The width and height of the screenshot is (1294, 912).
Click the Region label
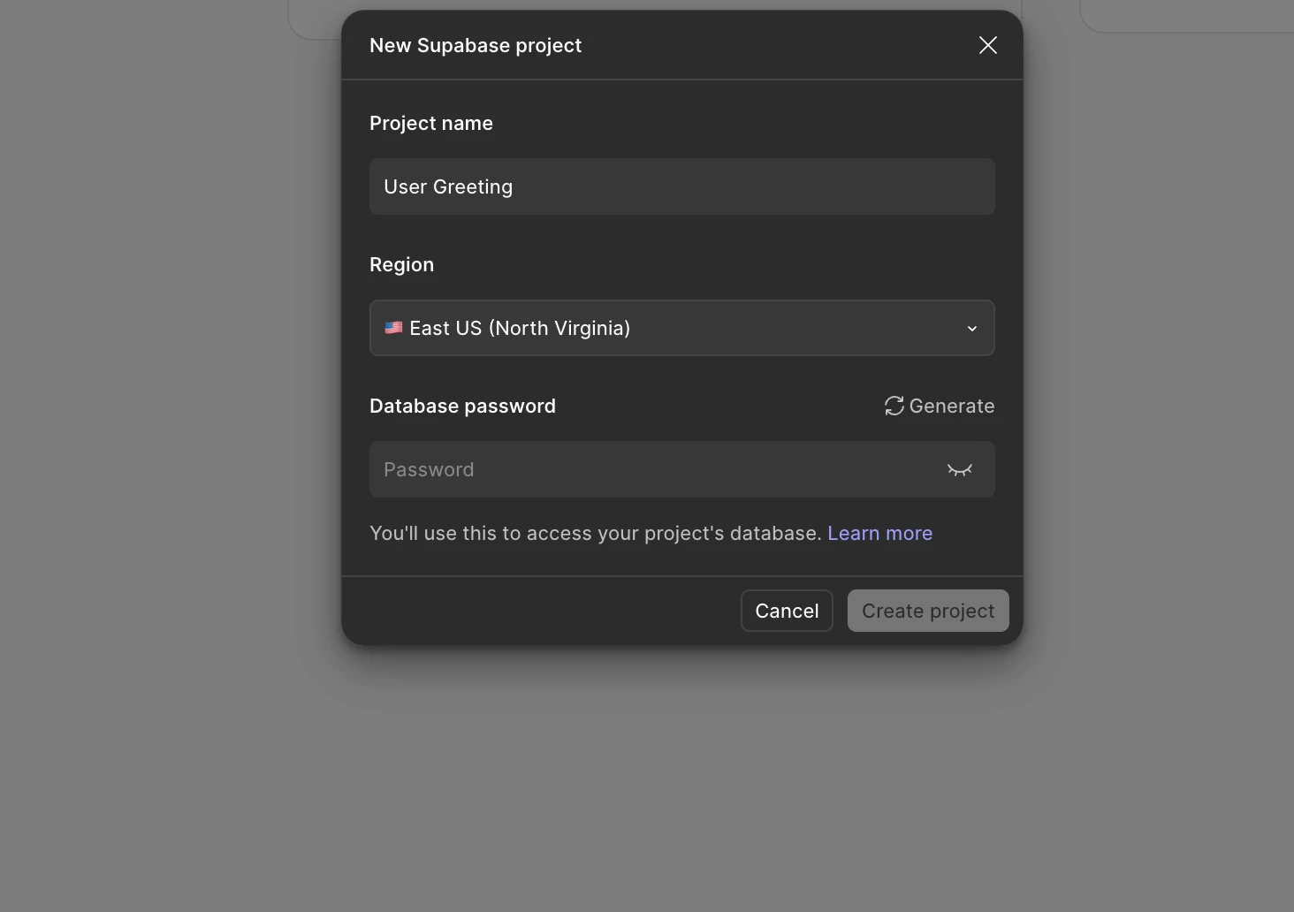tap(401, 264)
